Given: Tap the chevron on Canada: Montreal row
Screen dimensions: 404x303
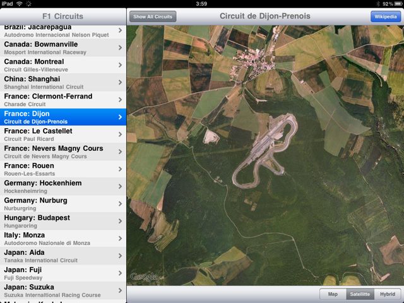Looking at the screenshot, I should click(x=120, y=65).
